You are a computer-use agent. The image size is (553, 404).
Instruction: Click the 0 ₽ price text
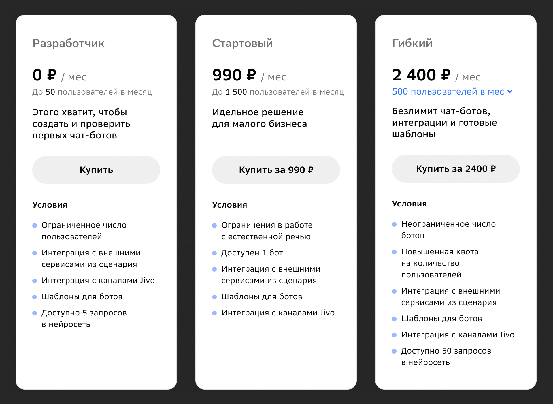click(44, 75)
